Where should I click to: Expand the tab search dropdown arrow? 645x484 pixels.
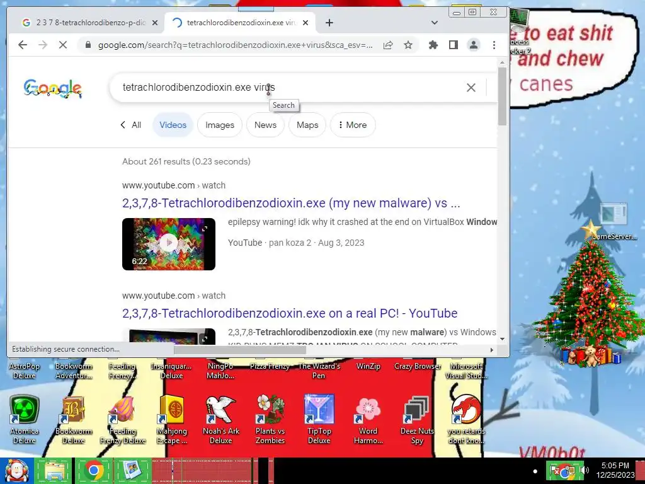tap(435, 23)
